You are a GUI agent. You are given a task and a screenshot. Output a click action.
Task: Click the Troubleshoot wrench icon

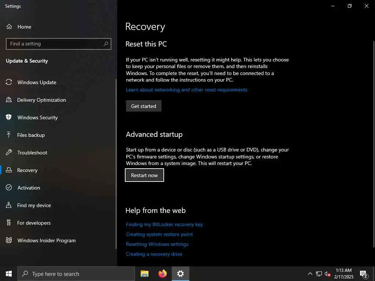(9, 153)
